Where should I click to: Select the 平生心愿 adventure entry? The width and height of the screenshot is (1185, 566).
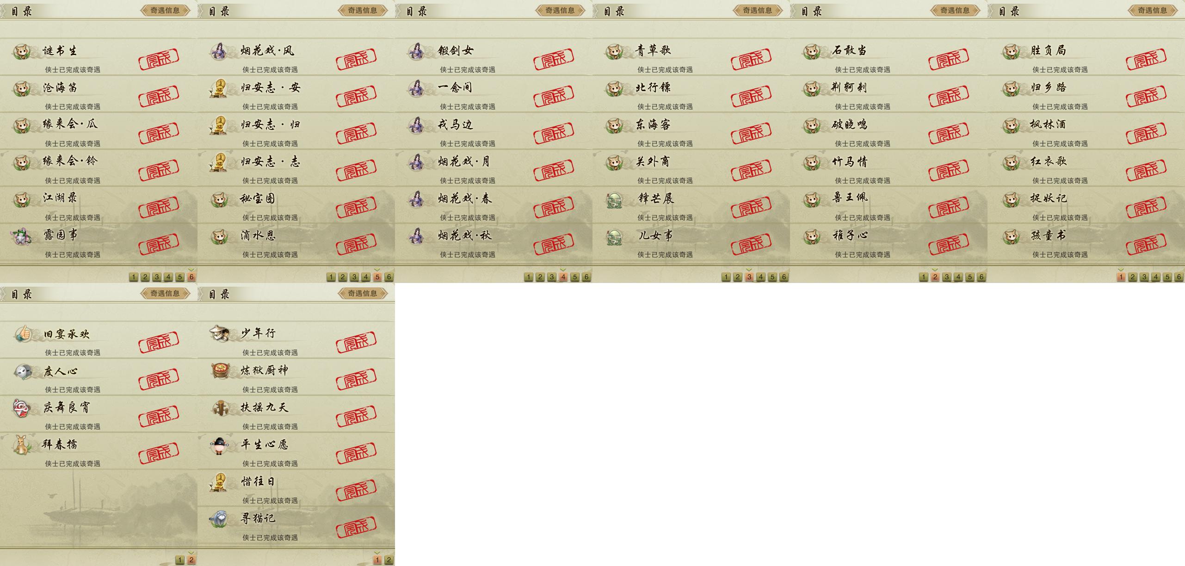click(296, 451)
